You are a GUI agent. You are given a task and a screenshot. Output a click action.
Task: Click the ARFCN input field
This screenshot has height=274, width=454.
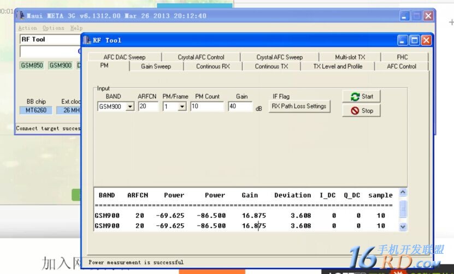pos(148,106)
